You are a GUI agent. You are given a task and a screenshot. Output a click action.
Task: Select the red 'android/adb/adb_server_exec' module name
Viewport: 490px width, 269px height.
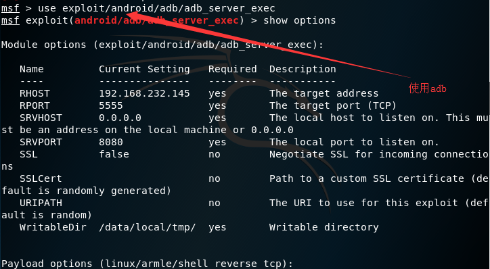click(156, 20)
